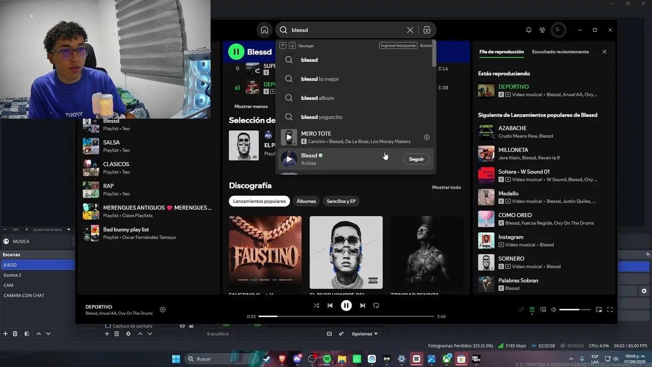The height and width of the screenshot is (367, 652).
Task: Open the Browse icon beside the search bar
Action: pos(427,30)
